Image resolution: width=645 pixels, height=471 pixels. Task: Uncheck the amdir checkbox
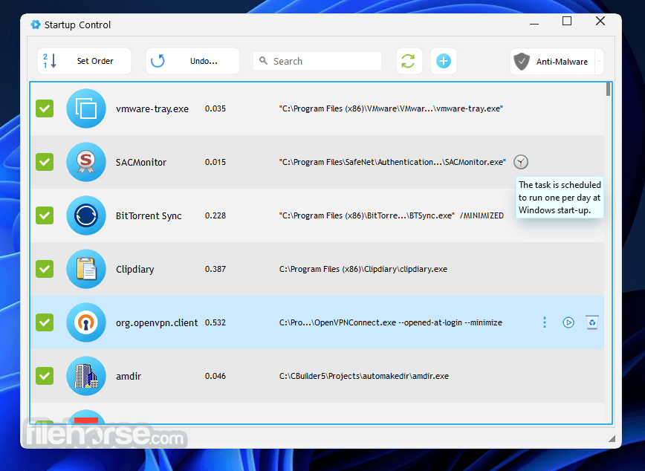pyautogui.click(x=45, y=376)
